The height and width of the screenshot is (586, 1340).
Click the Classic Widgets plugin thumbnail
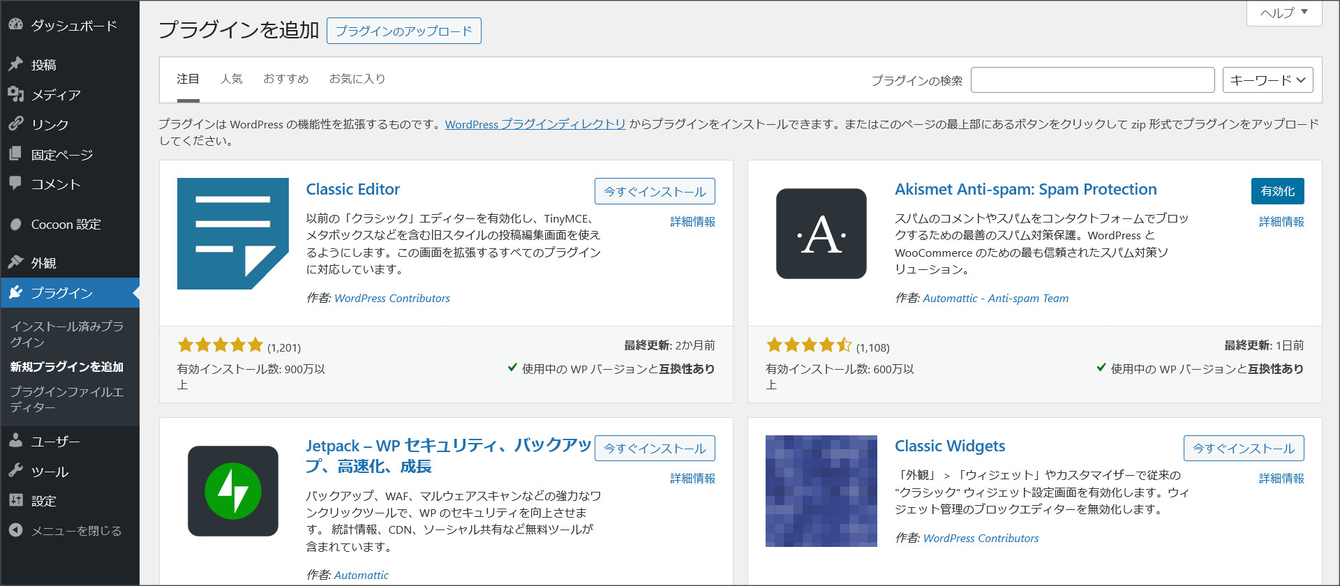[821, 491]
